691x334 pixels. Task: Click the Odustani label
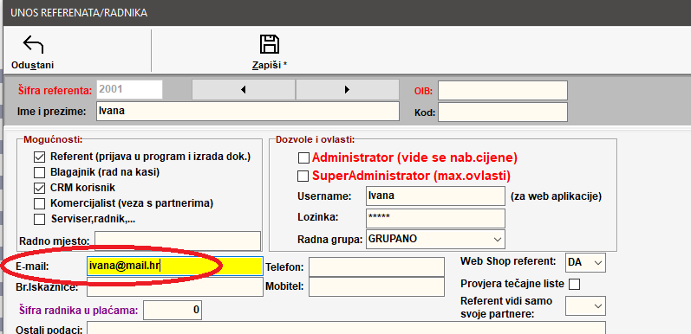point(33,65)
